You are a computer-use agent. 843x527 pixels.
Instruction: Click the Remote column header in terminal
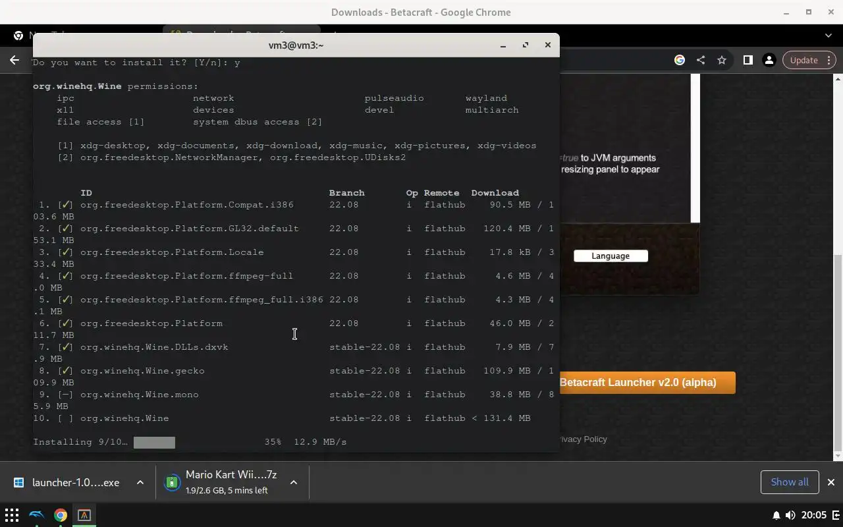point(442,193)
